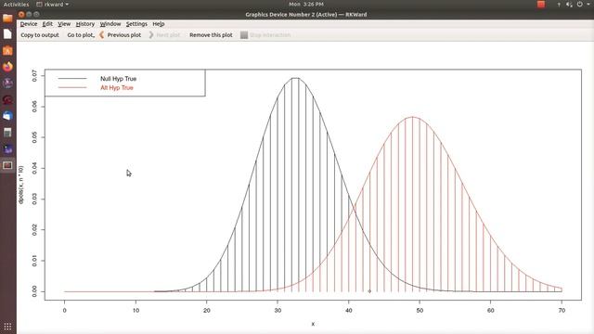Image resolution: width=594 pixels, height=334 pixels.
Task: Click the red indicator icon in the top bar
Action: tap(541, 4)
